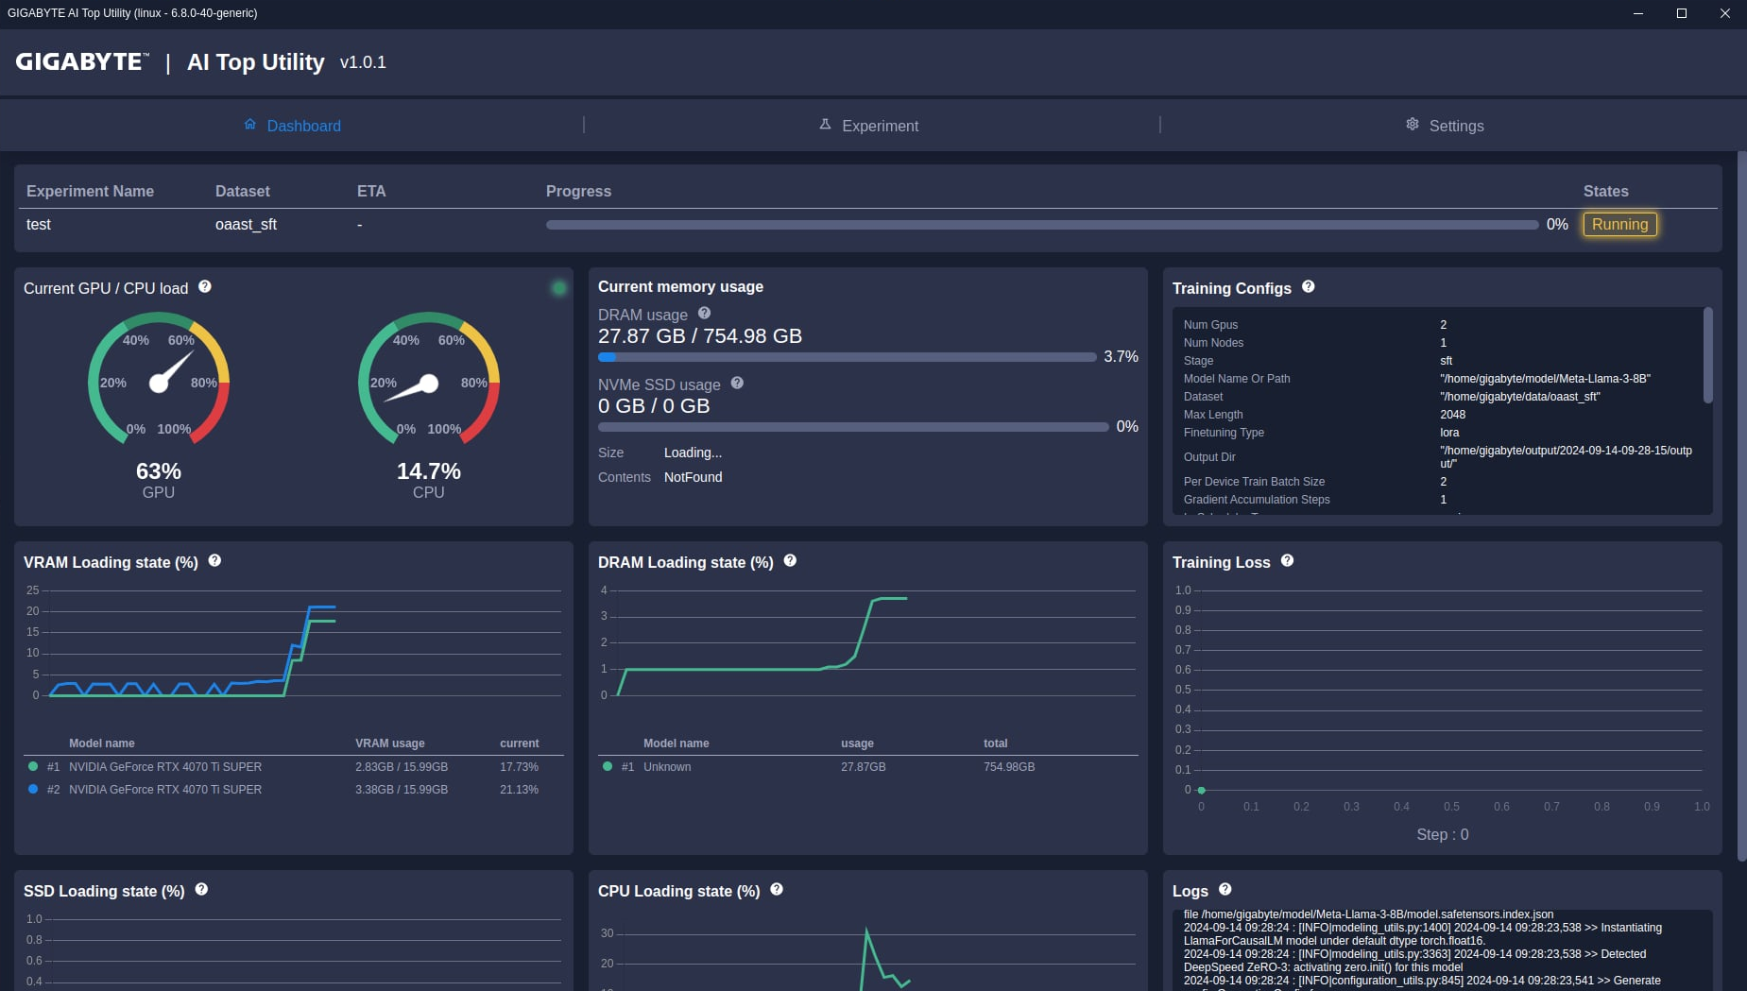This screenshot has height=991, width=1747.
Task: Click Max Length value '2048'
Action: [x=1452, y=415]
